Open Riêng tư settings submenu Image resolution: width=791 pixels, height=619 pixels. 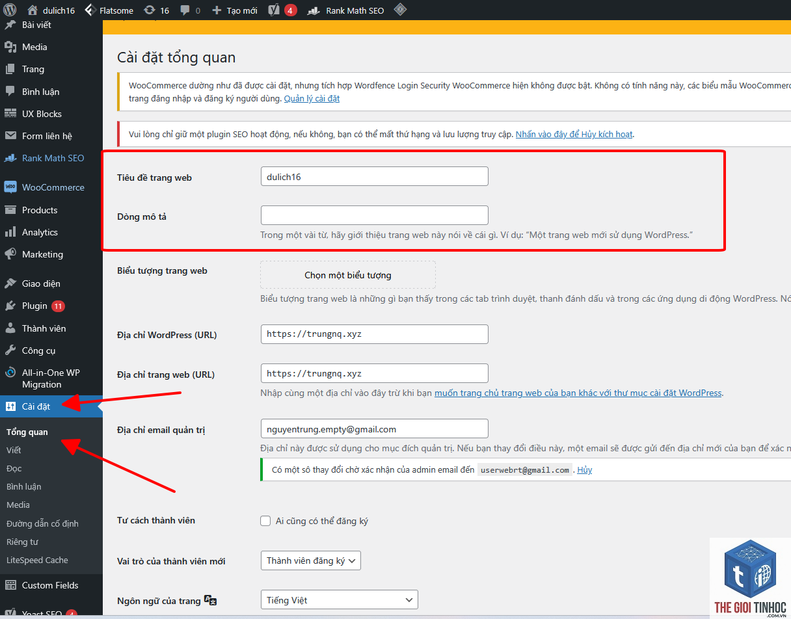pos(23,542)
